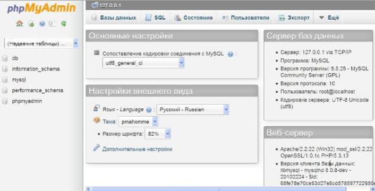Click the text Версия протокола: 10
This screenshot has height=191, width=375.
[x=308, y=84]
